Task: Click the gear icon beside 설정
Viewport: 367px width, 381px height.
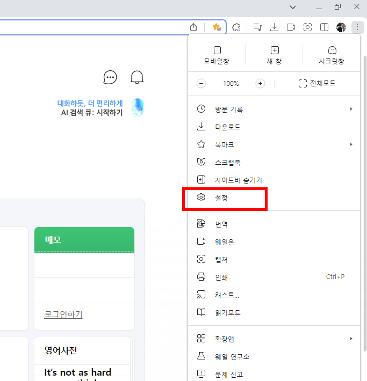Action: [x=201, y=197]
